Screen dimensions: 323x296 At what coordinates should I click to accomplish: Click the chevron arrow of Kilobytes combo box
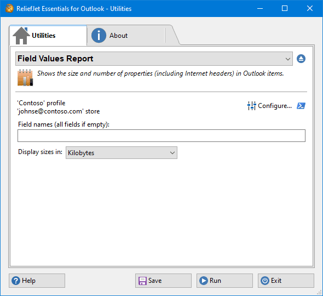coord(172,153)
